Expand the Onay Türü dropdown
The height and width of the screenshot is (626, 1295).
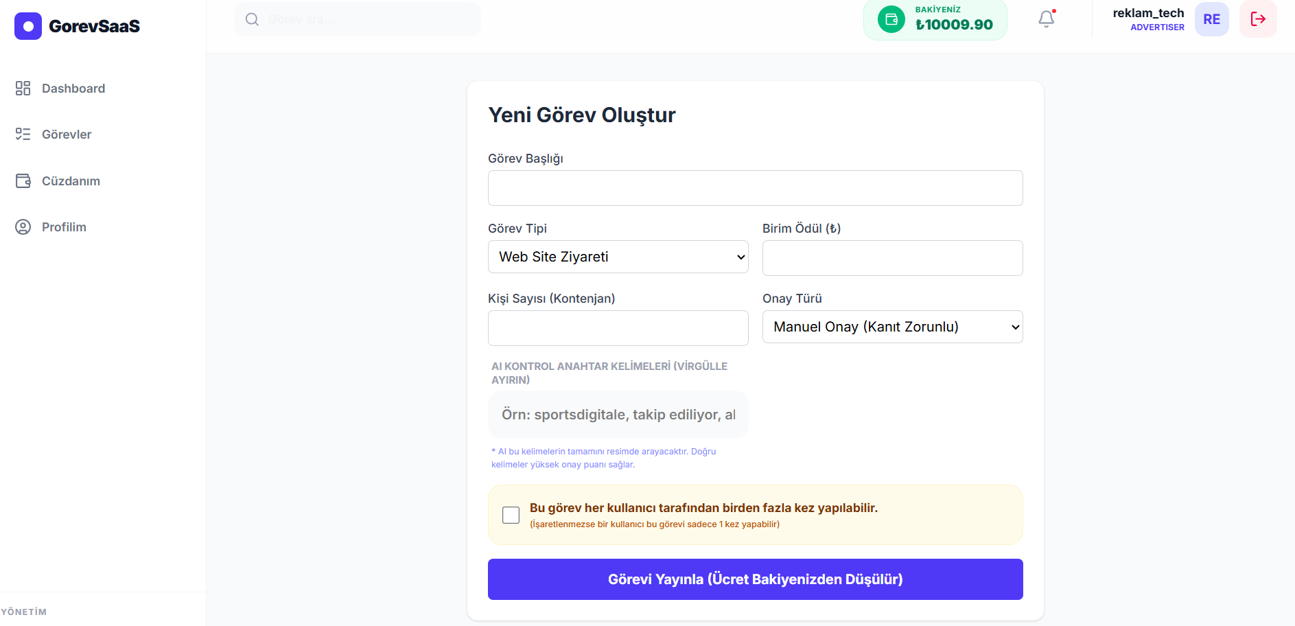pyautogui.click(x=892, y=327)
